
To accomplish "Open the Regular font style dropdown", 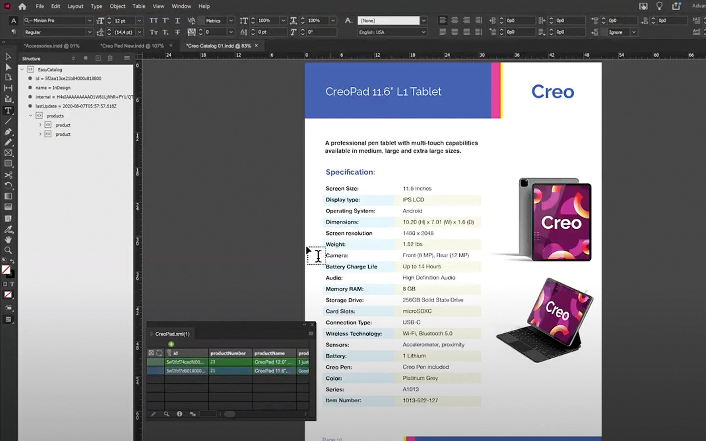I will pos(90,32).
